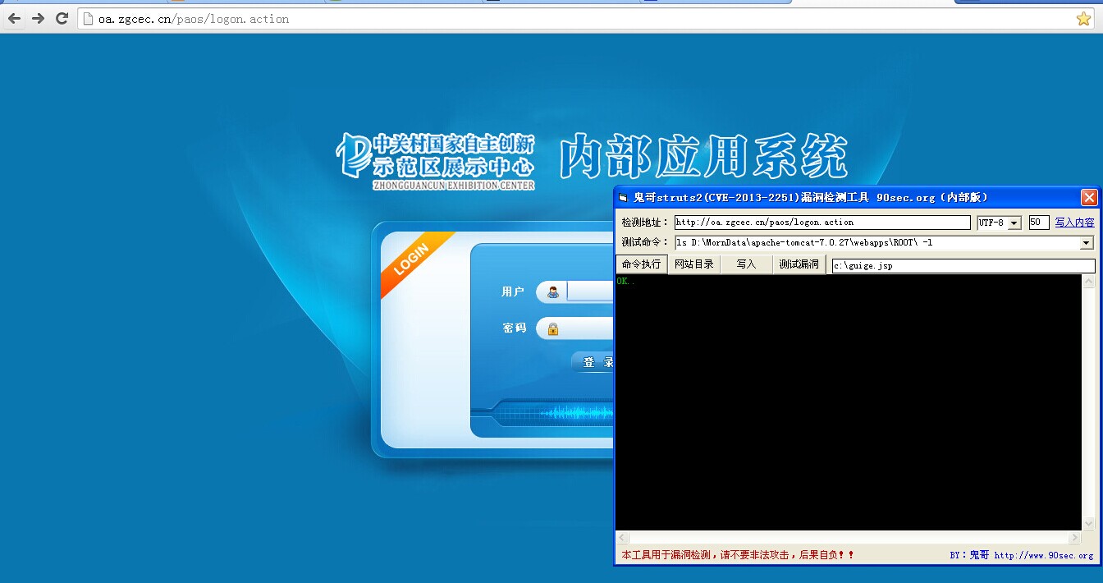The height and width of the screenshot is (583, 1103).
Task: Click http://www.90sec.org in status bar
Action: tap(1043, 555)
